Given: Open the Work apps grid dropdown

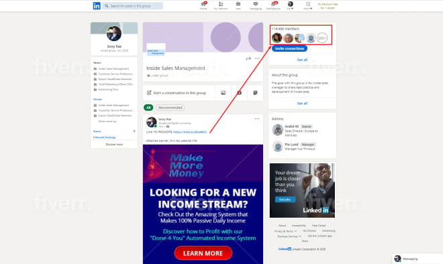Looking at the screenshot, I should pyautogui.click(x=308, y=5).
